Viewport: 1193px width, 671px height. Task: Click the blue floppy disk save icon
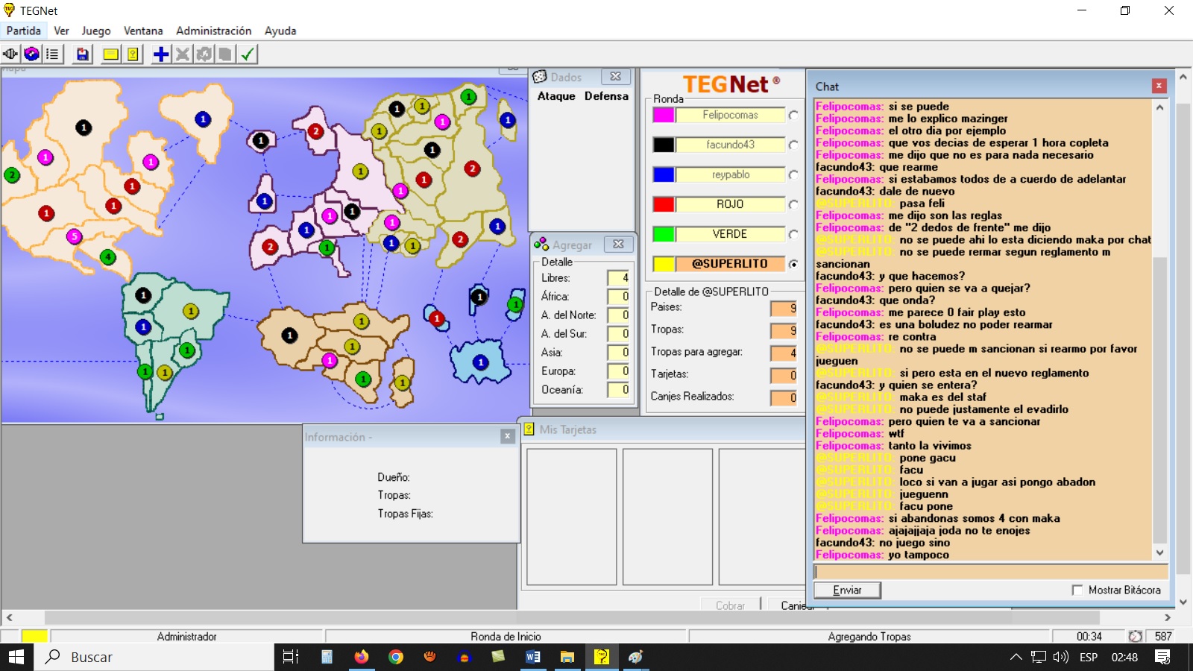[83, 54]
